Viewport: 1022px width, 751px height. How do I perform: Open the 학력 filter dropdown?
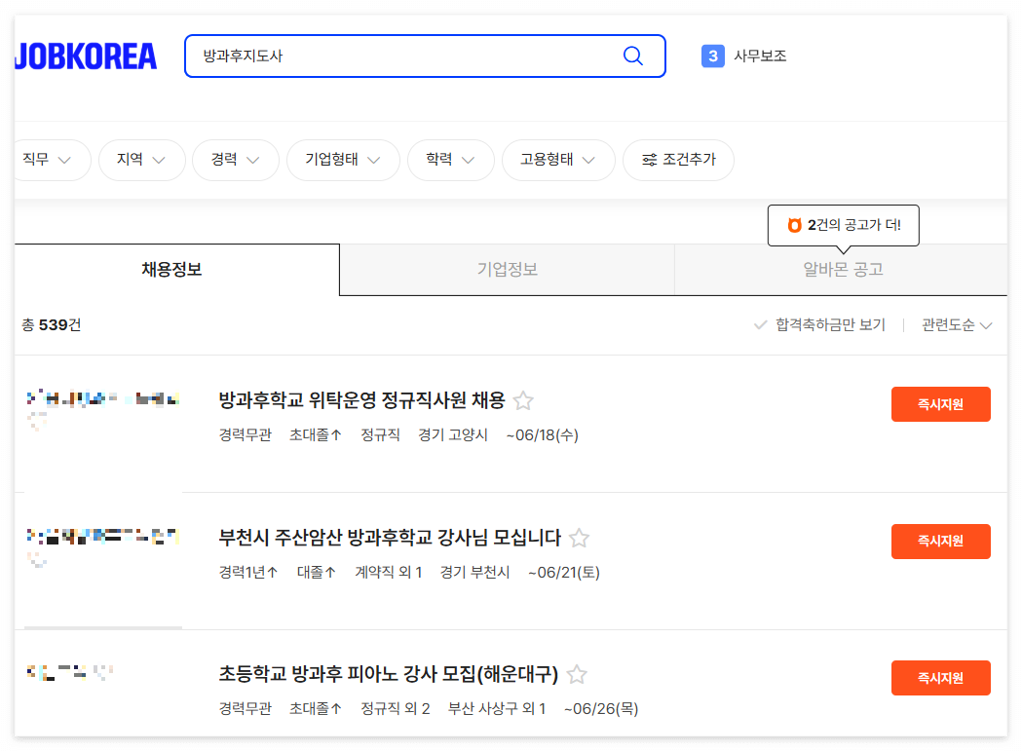[450, 160]
